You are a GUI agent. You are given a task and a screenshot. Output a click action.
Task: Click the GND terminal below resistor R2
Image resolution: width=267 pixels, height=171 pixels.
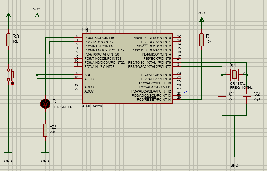[x=45, y=155]
